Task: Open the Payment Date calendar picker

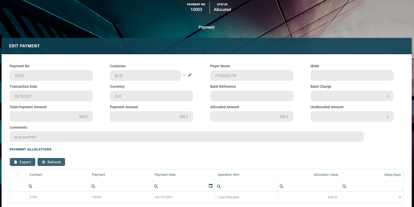Action: [211, 186]
